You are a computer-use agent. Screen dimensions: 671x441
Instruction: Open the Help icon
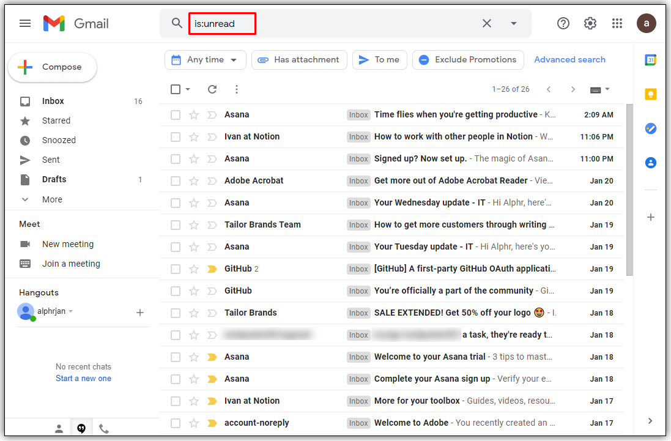click(x=563, y=23)
